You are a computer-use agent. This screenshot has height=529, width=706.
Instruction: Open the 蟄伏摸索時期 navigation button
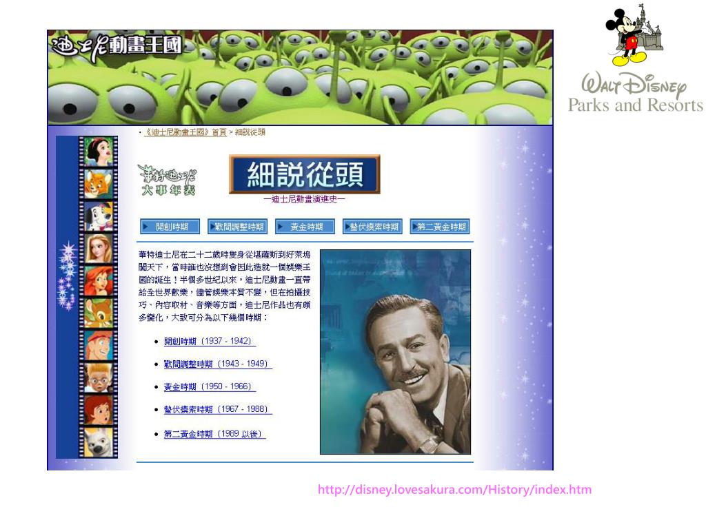tap(372, 227)
